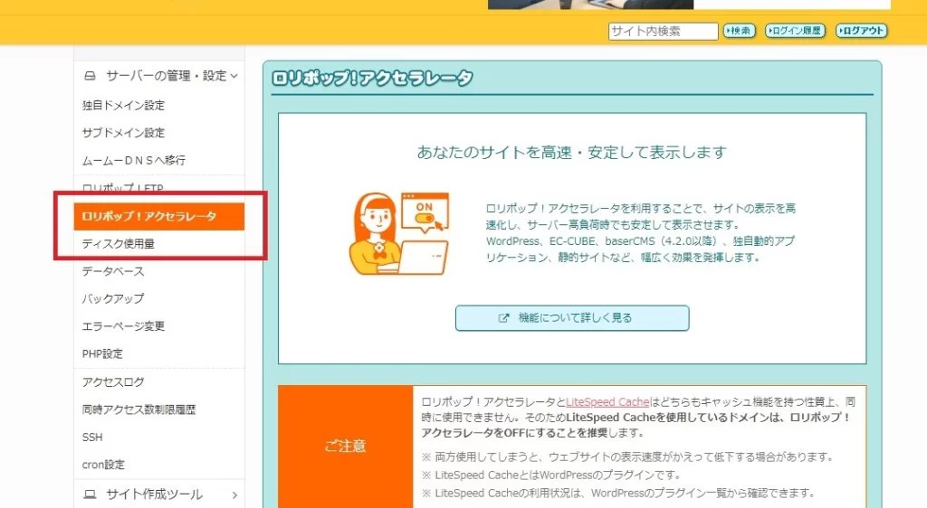Open エラーページ変更
This screenshot has width=927, height=508.
pos(123,325)
